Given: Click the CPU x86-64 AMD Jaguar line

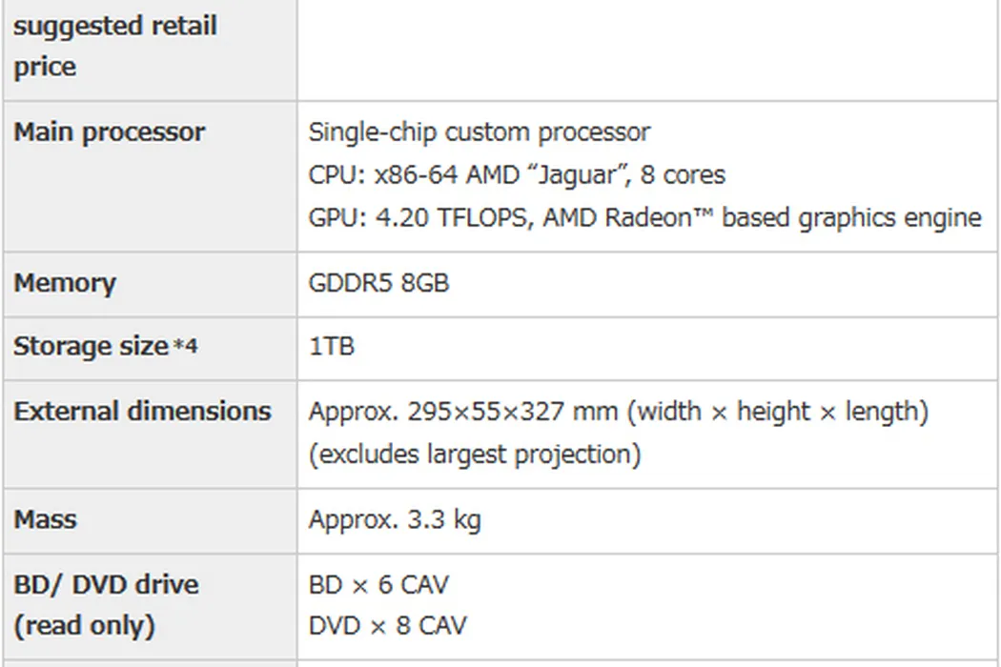Looking at the screenshot, I should 517,175.
